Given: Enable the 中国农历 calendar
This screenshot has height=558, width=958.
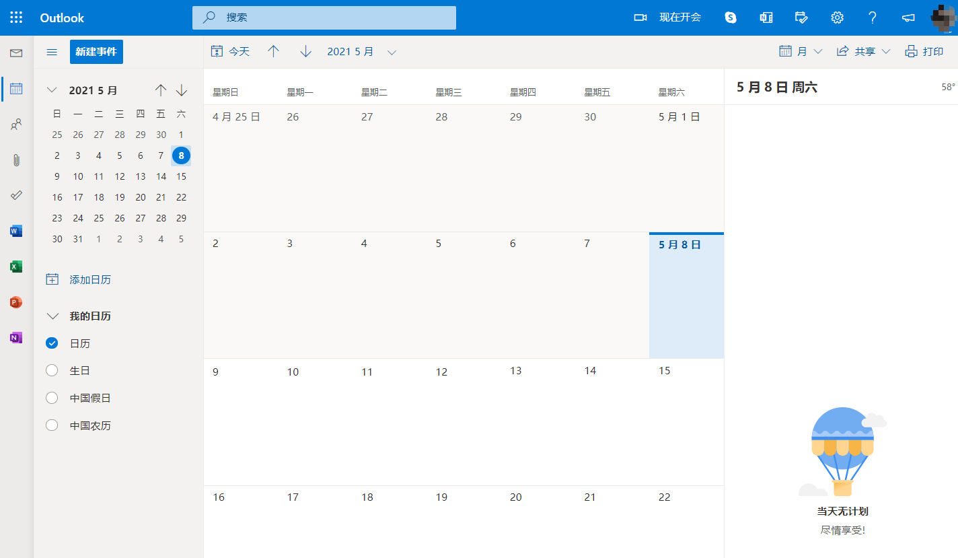Looking at the screenshot, I should (x=52, y=425).
